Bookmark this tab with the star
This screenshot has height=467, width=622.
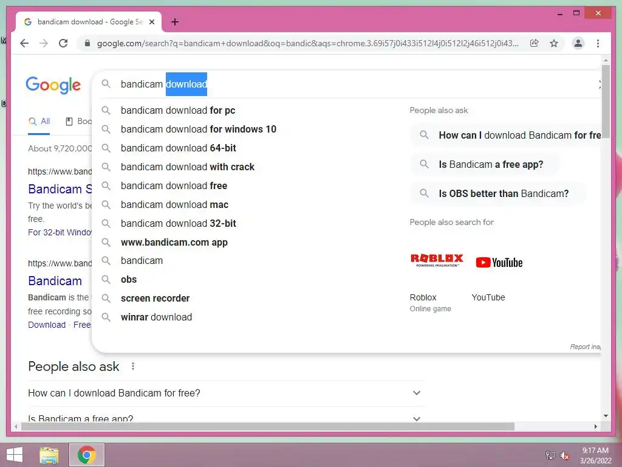point(554,43)
